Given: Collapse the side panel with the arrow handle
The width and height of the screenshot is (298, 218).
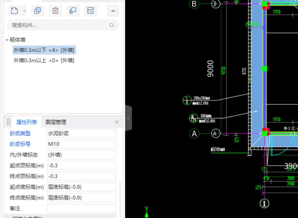Looking at the screenshot, I should pyautogui.click(x=128, y=118).
